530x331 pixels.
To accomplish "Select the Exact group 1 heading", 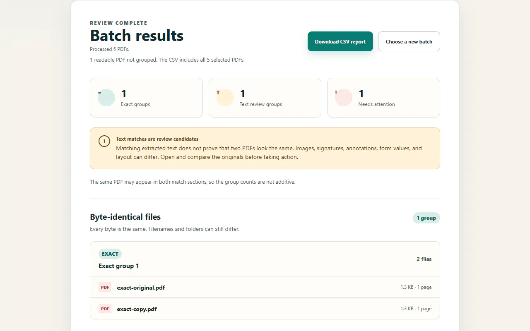I will click(x=119, y=266).
